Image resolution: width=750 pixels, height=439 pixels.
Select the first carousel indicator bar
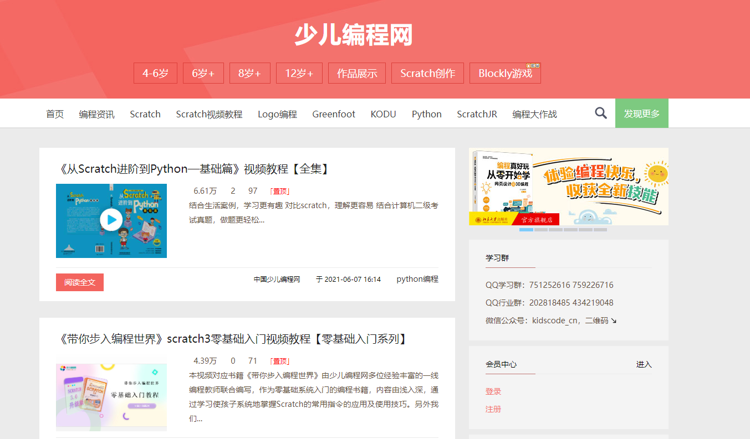[526, 229]
